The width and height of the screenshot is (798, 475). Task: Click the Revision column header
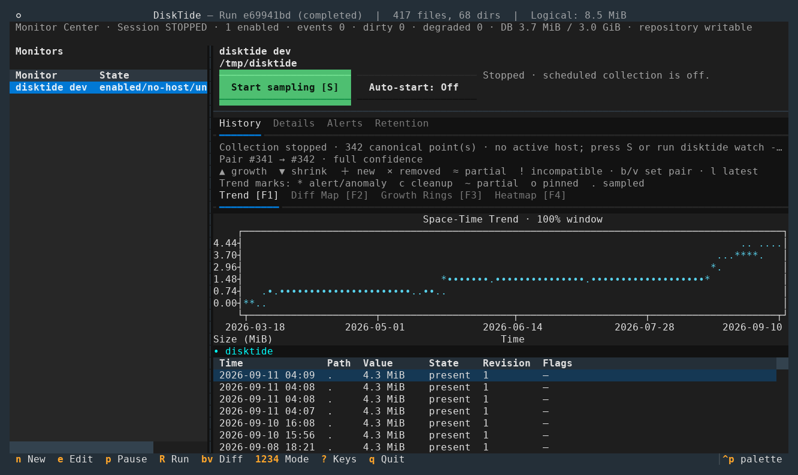pyautogui.click(x=507, y=363)
